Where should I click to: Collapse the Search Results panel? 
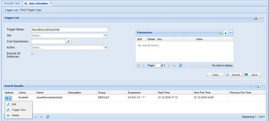(x=262, y=86)
